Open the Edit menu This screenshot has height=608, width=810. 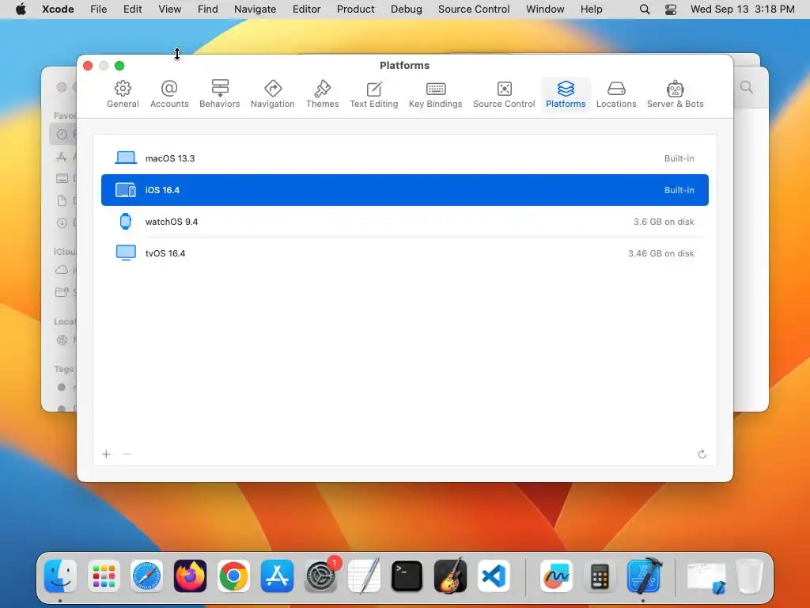pos(132,9)
